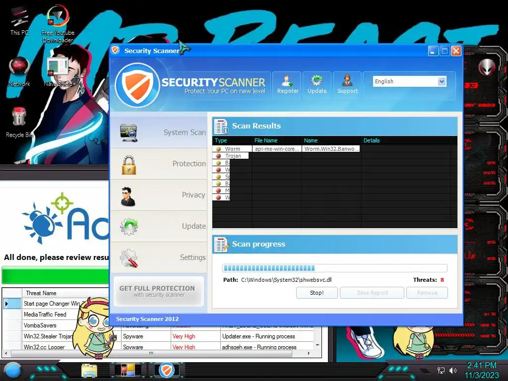Click the volume speaker tray icon

(x=452, y=370)
